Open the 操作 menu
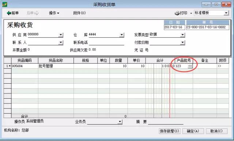The height and width of the screenshot is (141, 234). pos(54,13)
